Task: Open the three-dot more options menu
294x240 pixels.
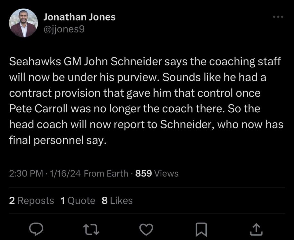Action: coord(277,17)
